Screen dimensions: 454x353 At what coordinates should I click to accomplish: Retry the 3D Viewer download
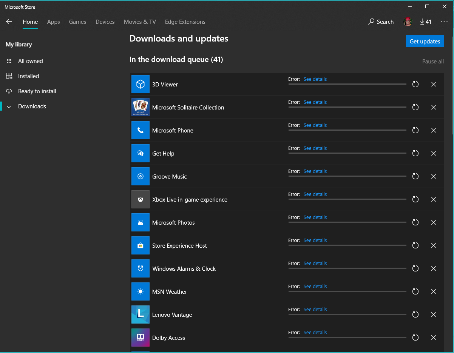click(x=415, y=85)
